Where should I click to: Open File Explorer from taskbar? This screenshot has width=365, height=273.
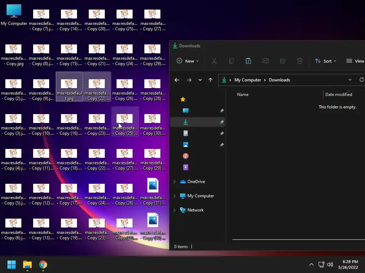(x=27, y=264)
